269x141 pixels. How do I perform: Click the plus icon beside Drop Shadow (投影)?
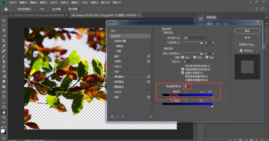coord(149,97)
